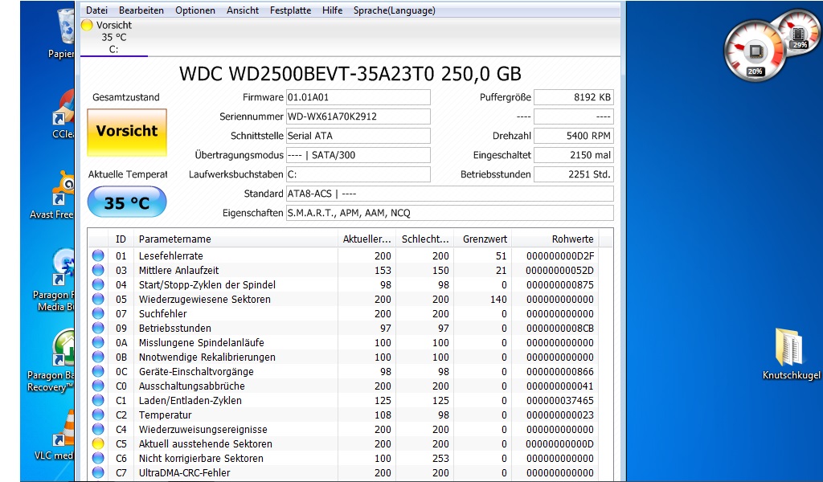
Task: Click the Rohwerte column header
Action: (x=555, y=239)
